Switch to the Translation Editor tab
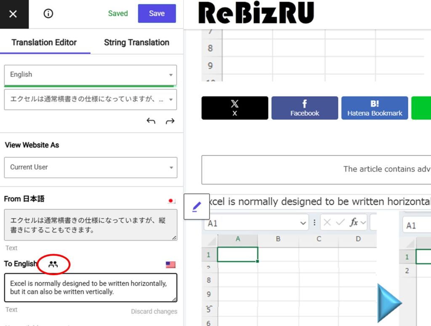 tap(44, 42)
